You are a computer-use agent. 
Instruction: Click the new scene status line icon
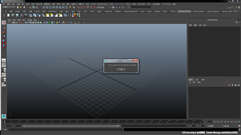click(18, 7)
